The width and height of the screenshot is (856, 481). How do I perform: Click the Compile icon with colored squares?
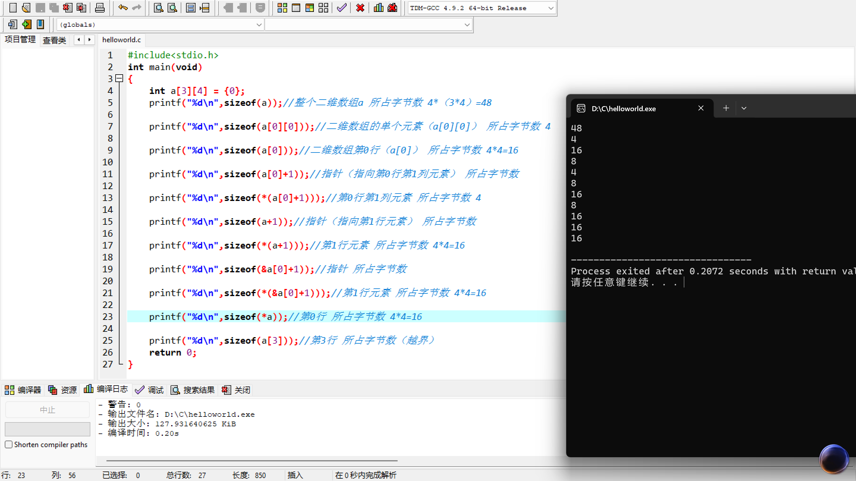pyautogui.click(x=282, y=8)
